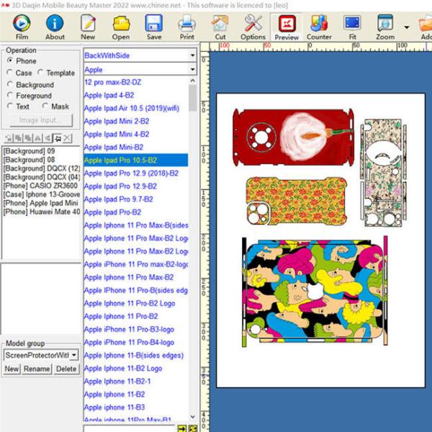432x432 pixels.
Task: Click the Counter toolbar icon
Action: (x=319, y=27)
